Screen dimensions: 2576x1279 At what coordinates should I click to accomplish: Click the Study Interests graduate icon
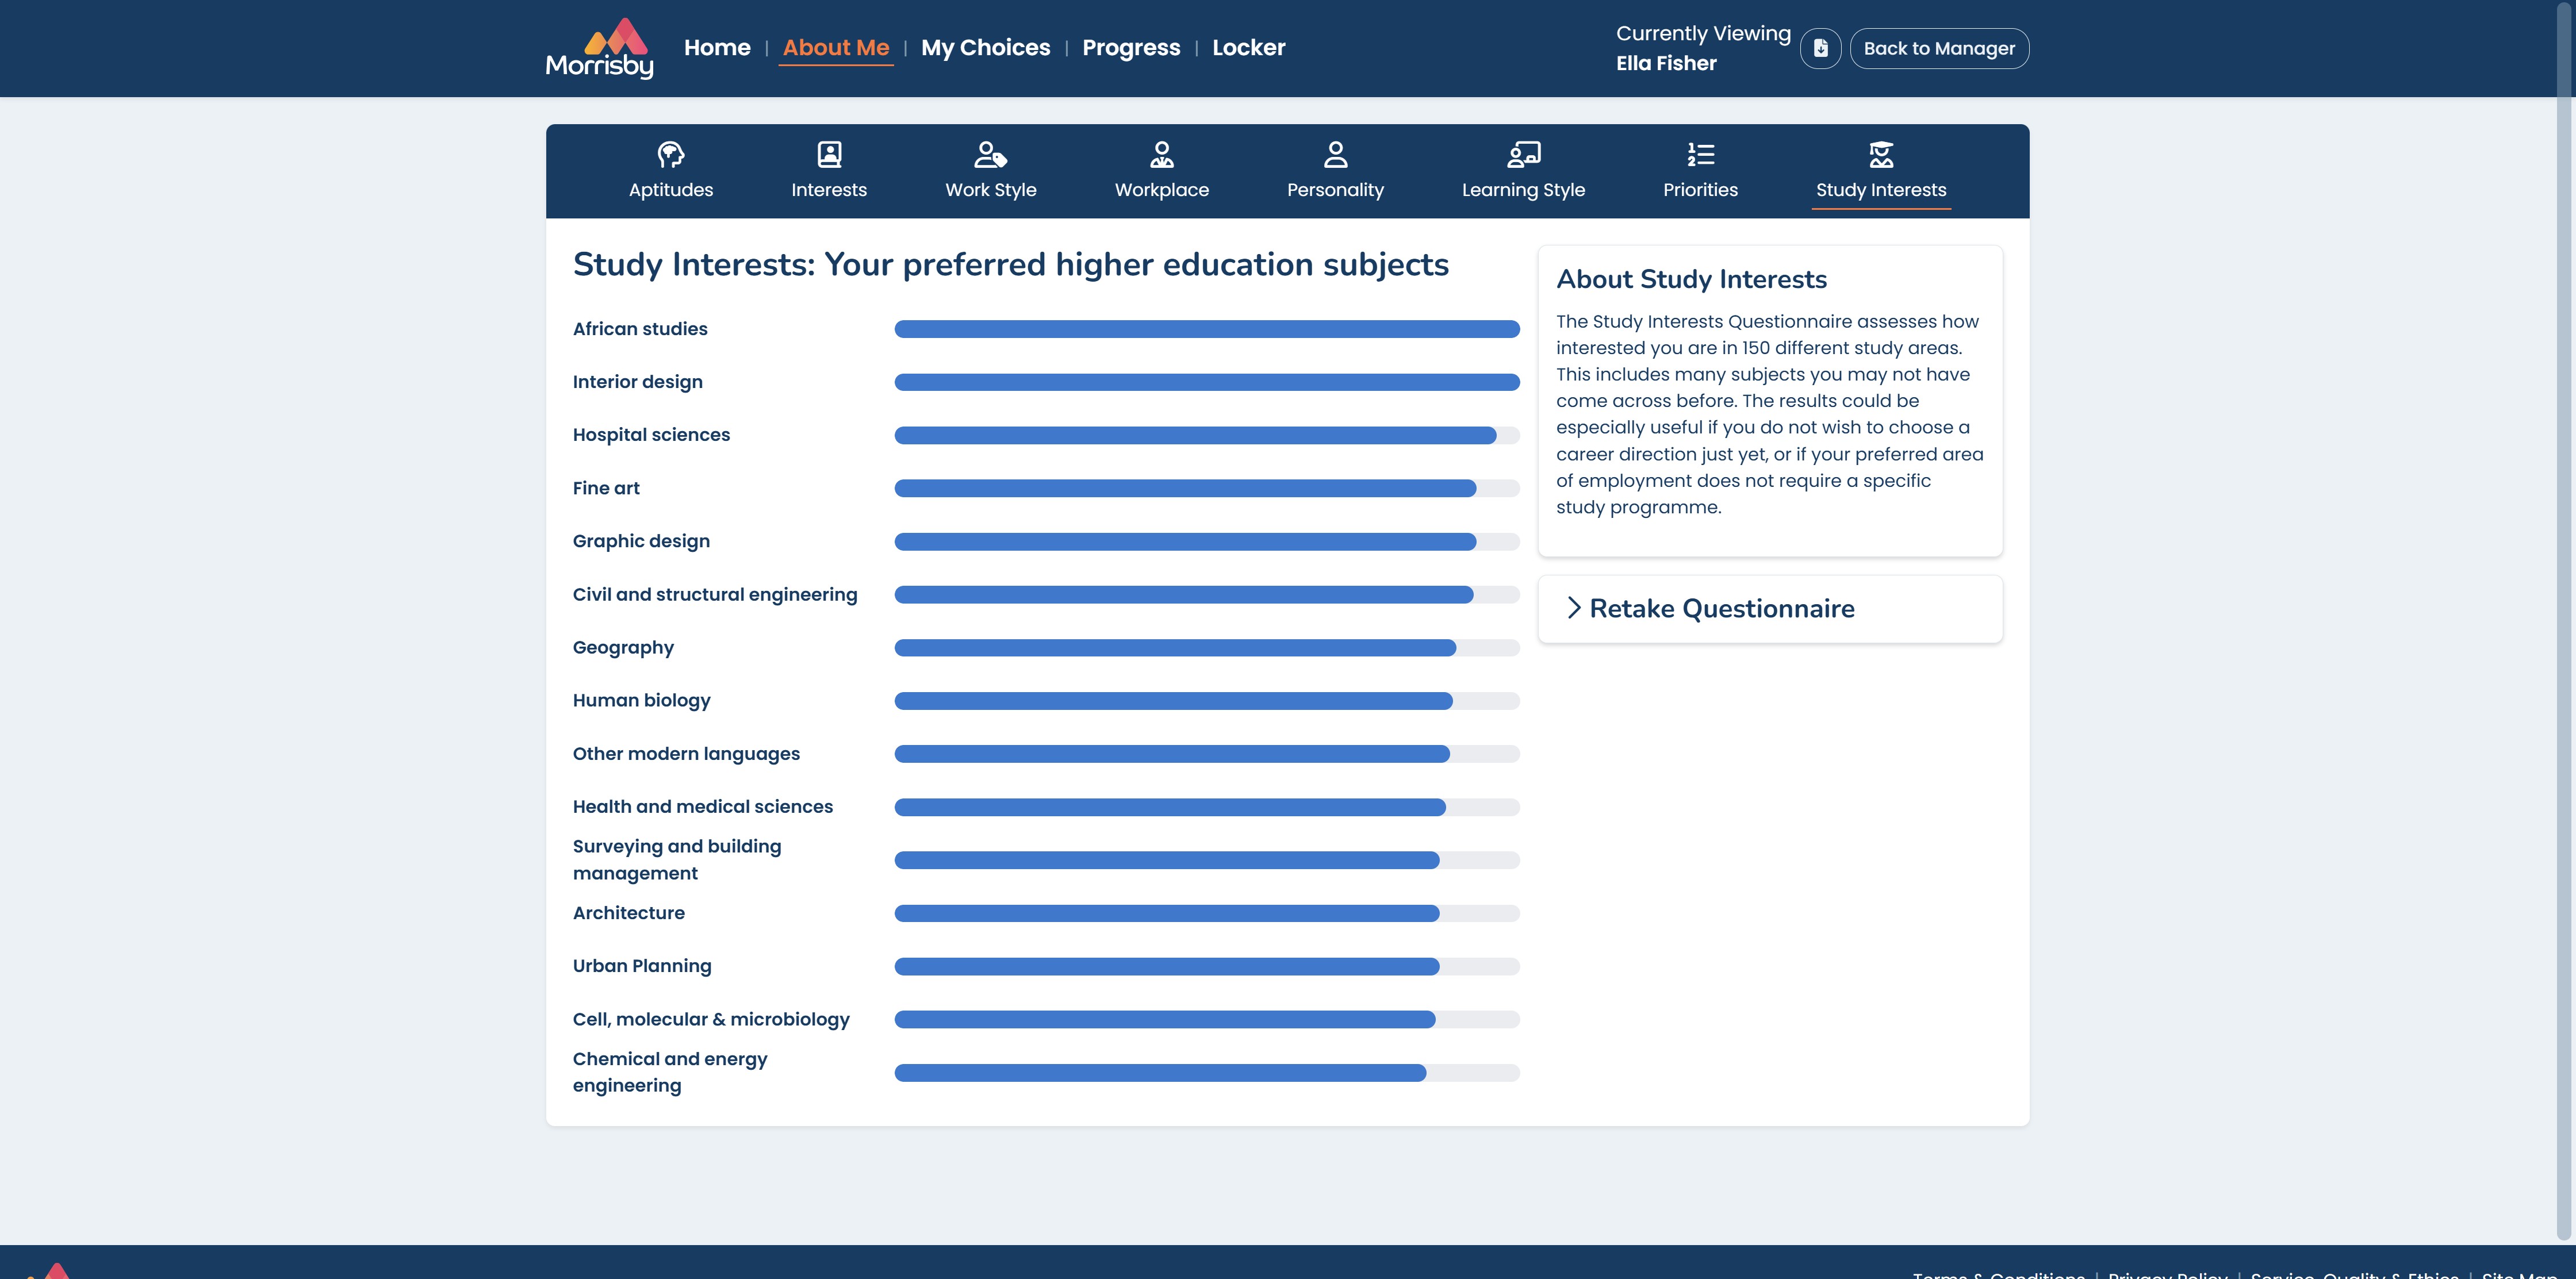[1880, 154]
